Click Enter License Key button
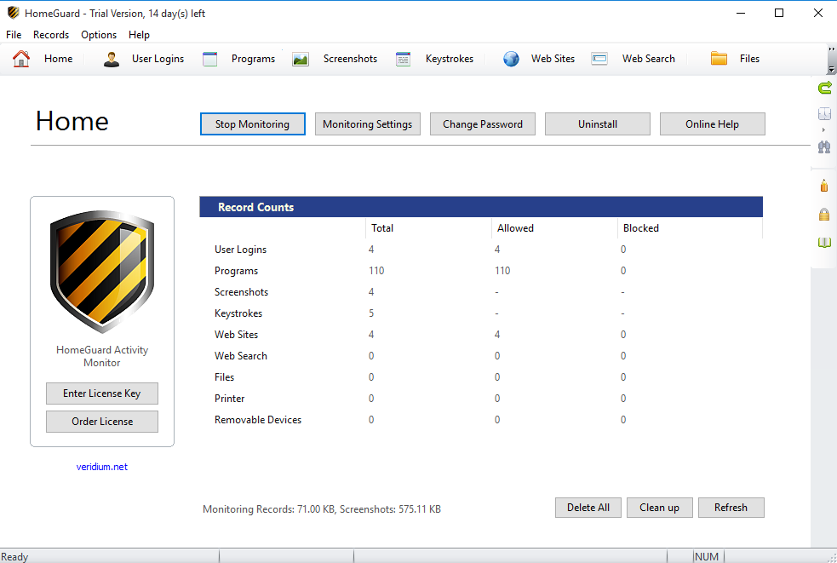Image resolution: width=837 pixels, height=563 pixels. 102,394
